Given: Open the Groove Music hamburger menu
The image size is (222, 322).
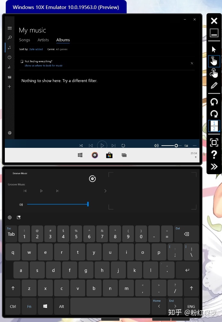Looking at the screenshot, I should [x=10, y=28].
